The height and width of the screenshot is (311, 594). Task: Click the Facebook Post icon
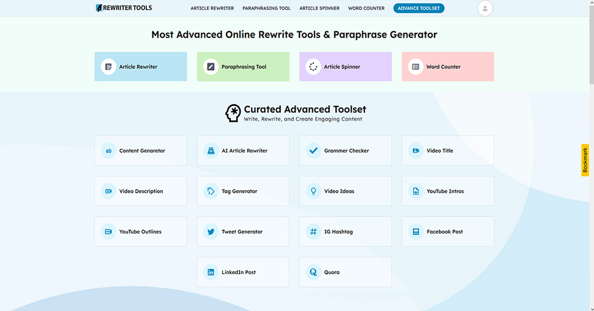click(415, 232)
